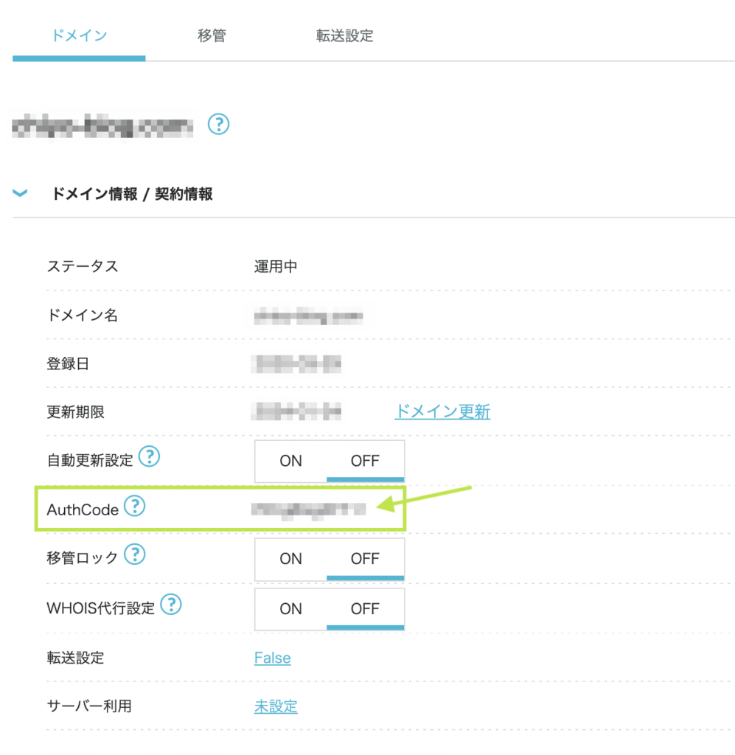Click the False transfer setting link
This screenshot has height=755, width=735.
272,658
